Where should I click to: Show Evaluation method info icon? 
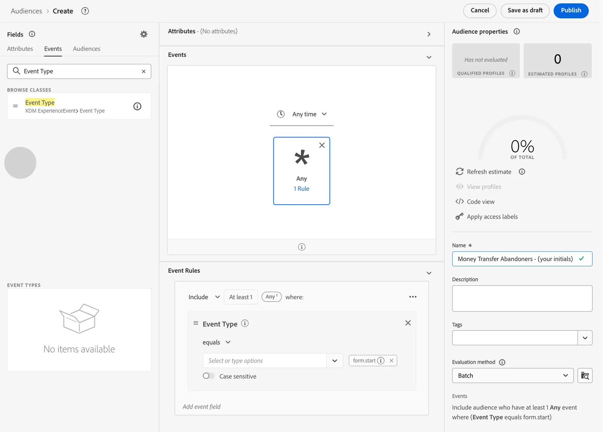[502, 362]
